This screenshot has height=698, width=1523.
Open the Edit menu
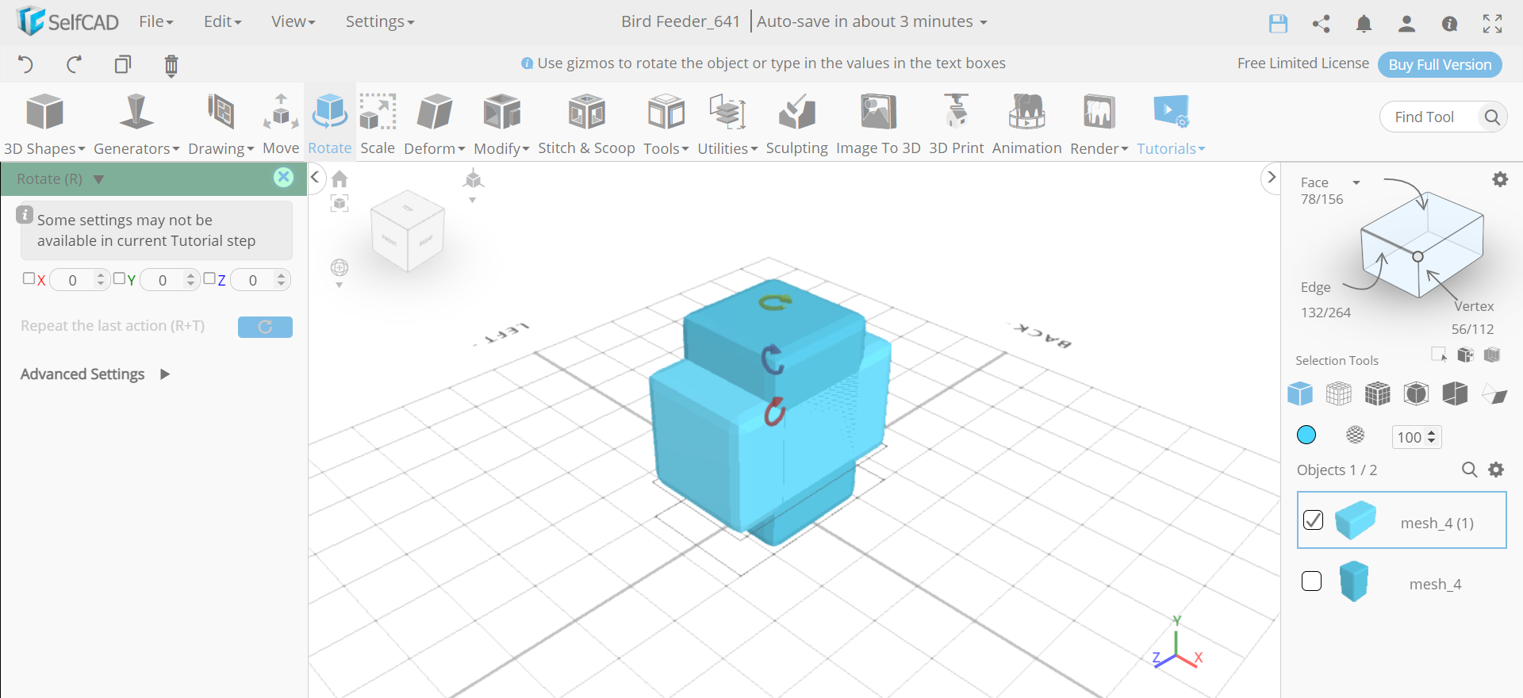(x=222, y=22)
